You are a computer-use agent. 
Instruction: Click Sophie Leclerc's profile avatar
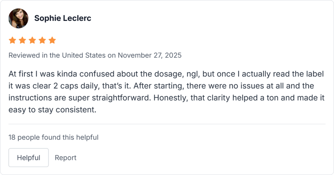pyautogui.click(x=18, y=18)
